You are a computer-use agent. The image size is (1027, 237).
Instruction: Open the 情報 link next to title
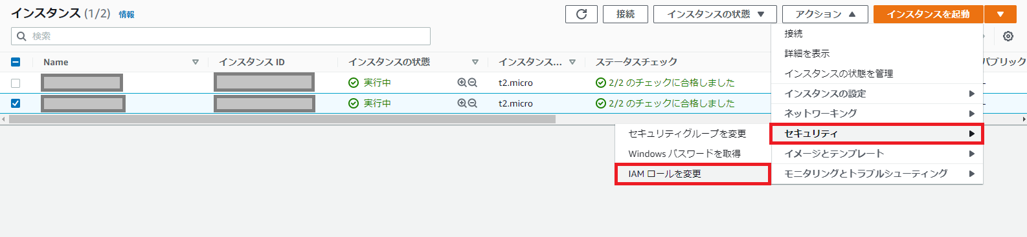126,14
